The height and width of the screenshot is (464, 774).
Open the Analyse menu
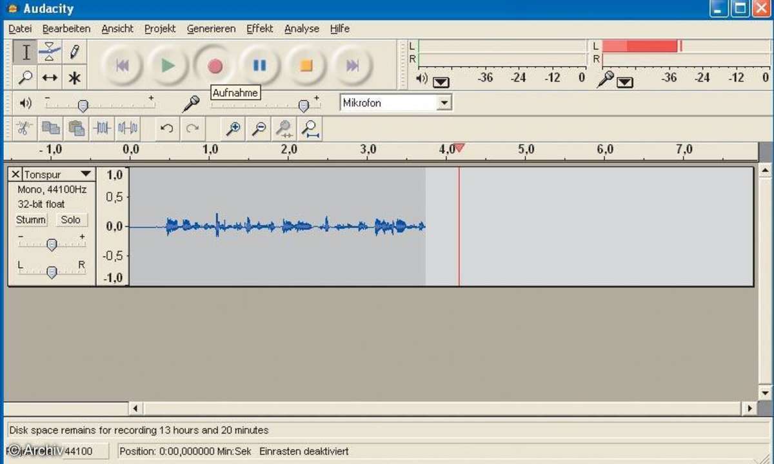[302, 29]
